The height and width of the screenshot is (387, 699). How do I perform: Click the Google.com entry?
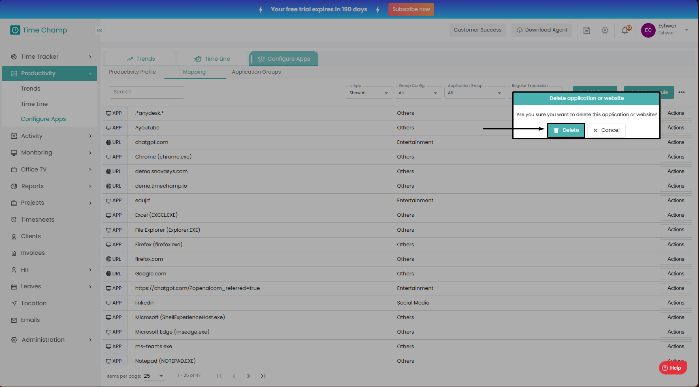point(151,274)
